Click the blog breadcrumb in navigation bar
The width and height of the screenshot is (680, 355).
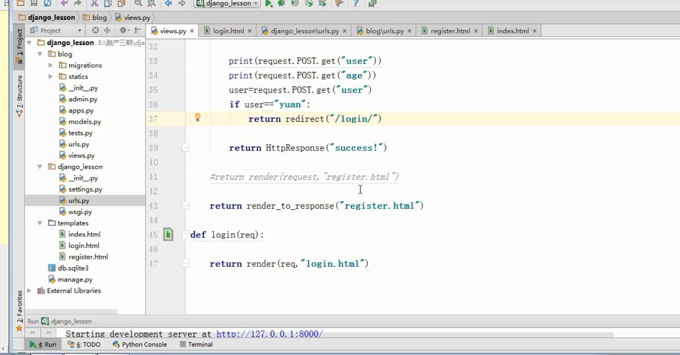point(95,17)
